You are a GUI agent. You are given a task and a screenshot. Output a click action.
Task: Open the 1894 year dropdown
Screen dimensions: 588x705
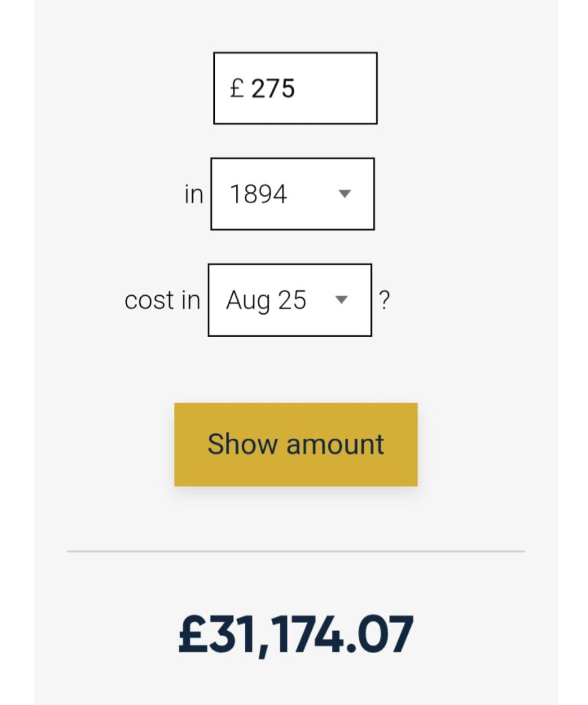point(292,194)
